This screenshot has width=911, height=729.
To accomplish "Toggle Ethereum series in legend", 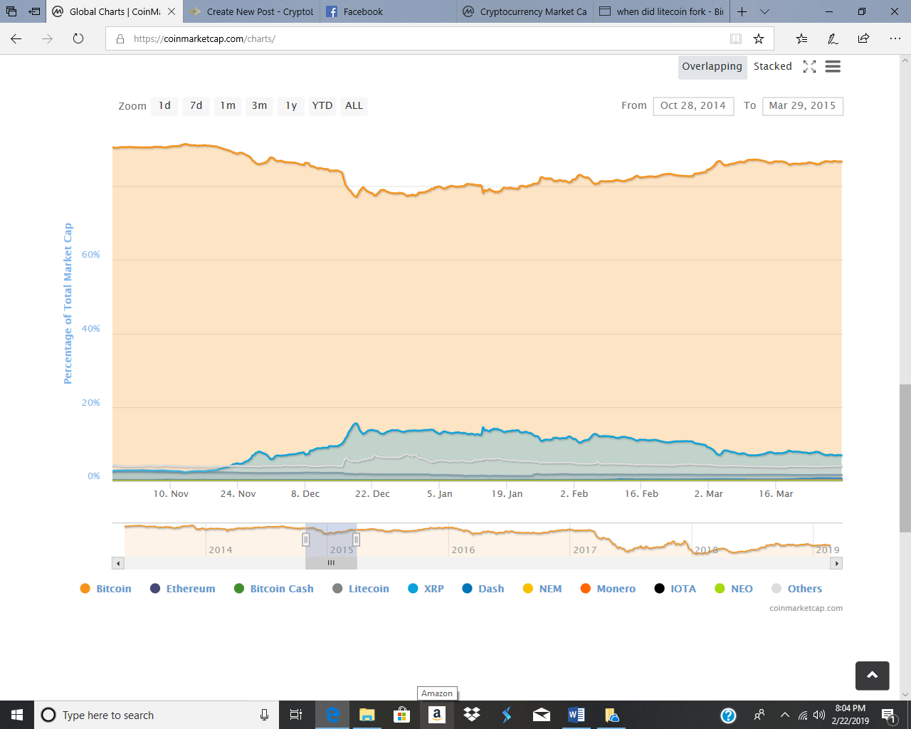I will click(x=182, y=589).
